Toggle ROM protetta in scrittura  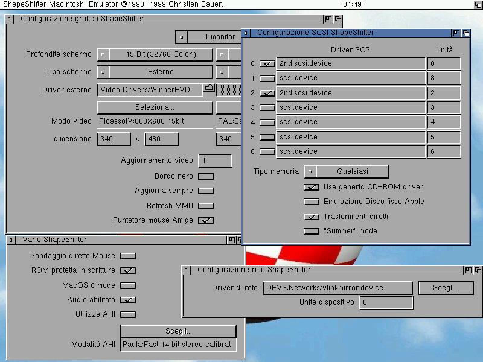pos(128,270)
